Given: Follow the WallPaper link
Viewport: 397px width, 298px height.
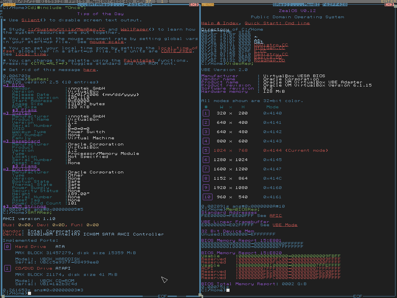Looking at the screenshot, I should [x=135, y=29].
